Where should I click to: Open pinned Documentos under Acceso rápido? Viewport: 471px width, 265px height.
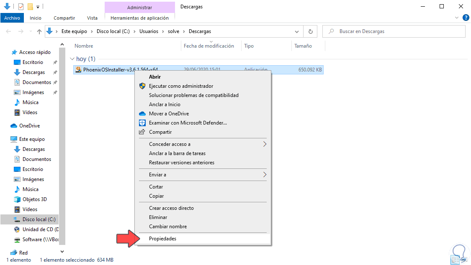tap(37, 82)
